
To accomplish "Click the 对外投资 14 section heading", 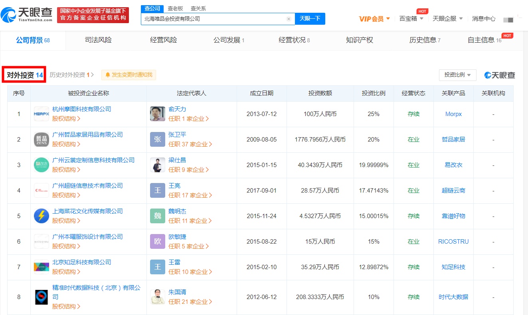I will pos(25,75).
